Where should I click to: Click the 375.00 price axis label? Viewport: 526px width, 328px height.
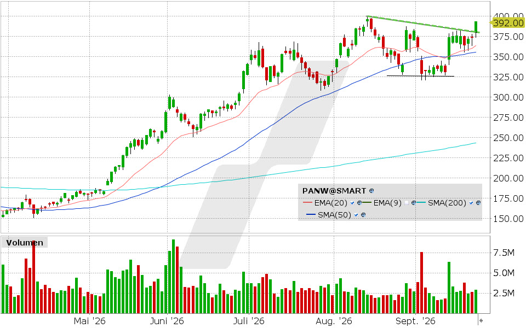point(508,37)
